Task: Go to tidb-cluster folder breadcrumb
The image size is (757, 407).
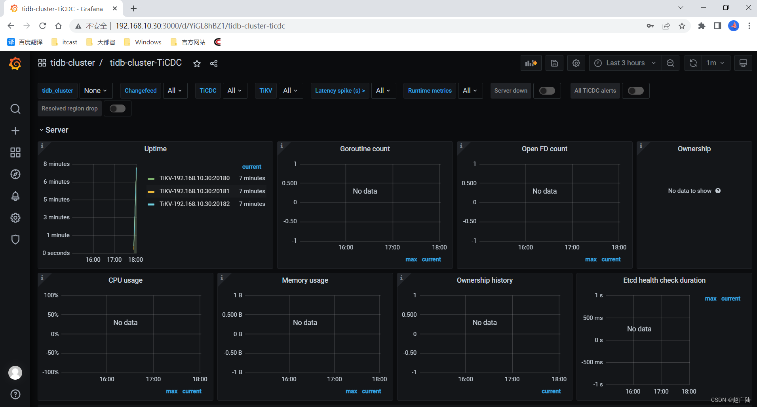Action: click(x=72, y=63)
